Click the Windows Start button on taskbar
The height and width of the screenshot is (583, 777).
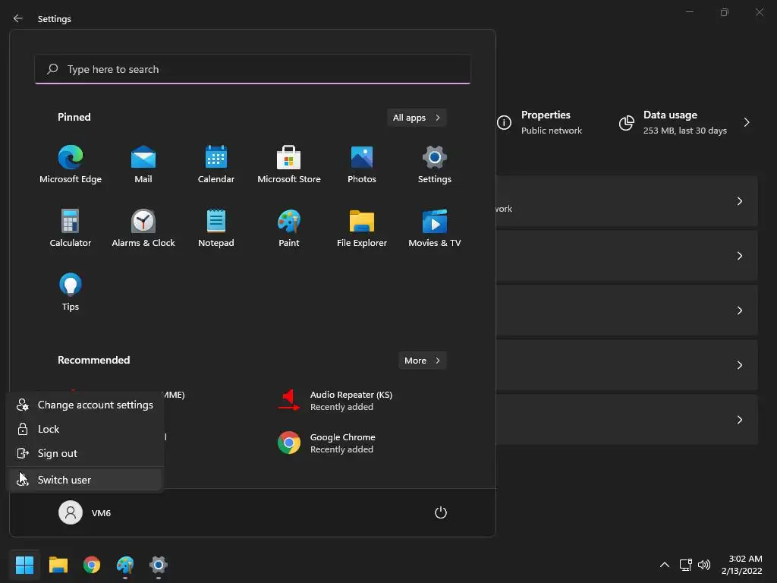pos(24,565)
